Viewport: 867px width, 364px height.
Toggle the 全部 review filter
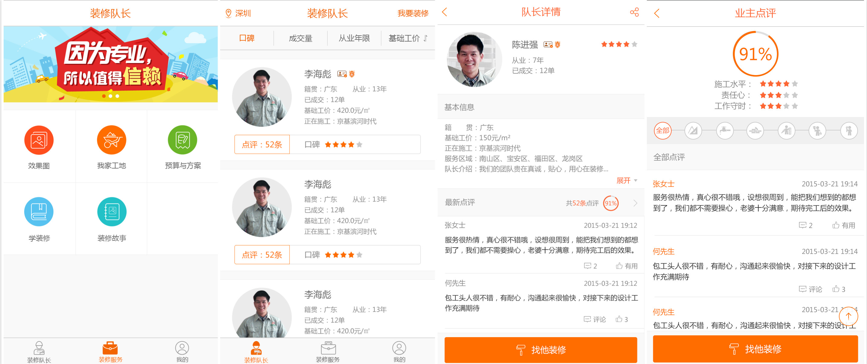pyautogui.click(x=662, y=131)
